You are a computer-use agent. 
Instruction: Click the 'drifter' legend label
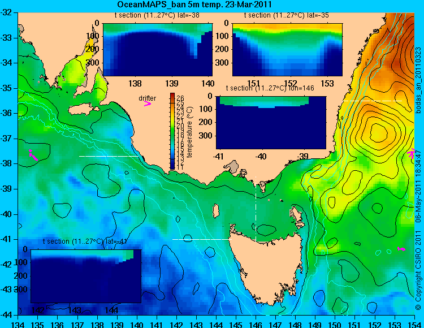(x=148, y=98)
